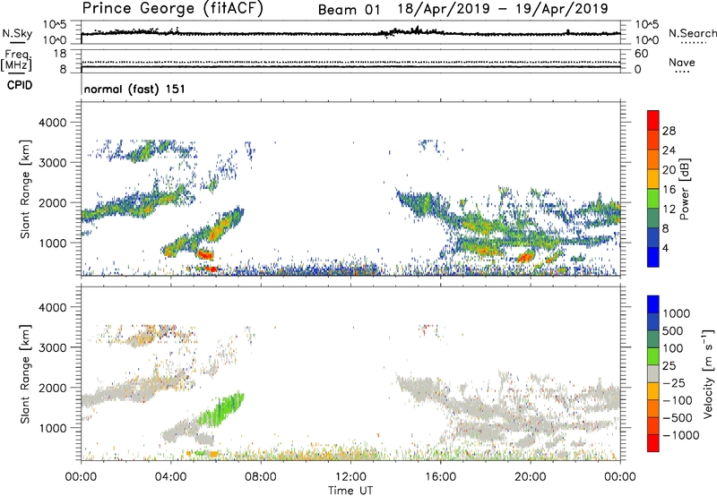Click the frequency trace line in the Freq panel
The height and width of the screenshot is (496, 717).
click(x=350, y=67)
